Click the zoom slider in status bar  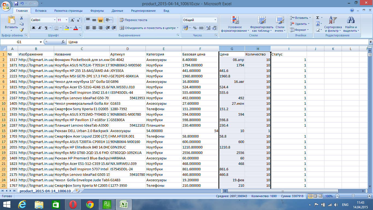(353, 196)
